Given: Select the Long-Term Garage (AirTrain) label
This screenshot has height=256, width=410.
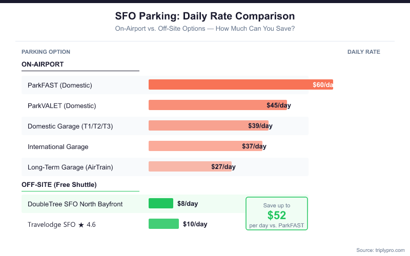Looking at the screenshot, I should [70, 167].
